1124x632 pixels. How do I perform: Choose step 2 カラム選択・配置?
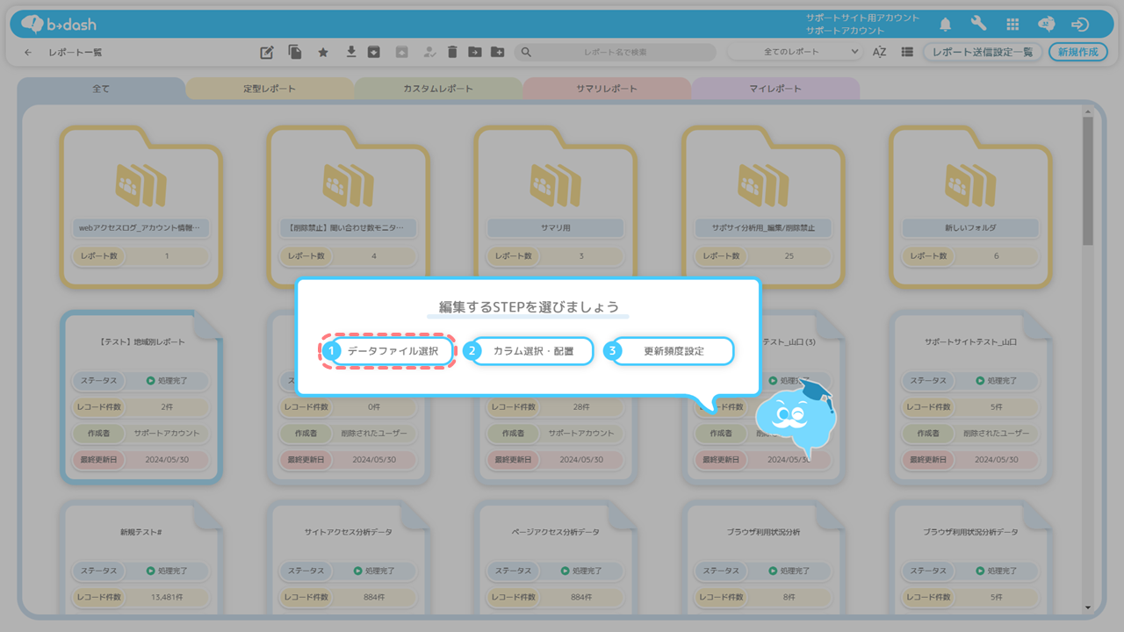click(528, 351)
